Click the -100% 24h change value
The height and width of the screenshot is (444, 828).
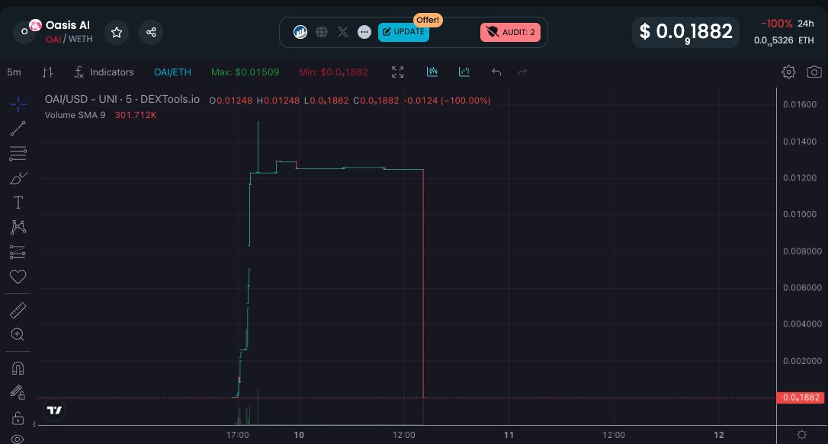(776, 24)
